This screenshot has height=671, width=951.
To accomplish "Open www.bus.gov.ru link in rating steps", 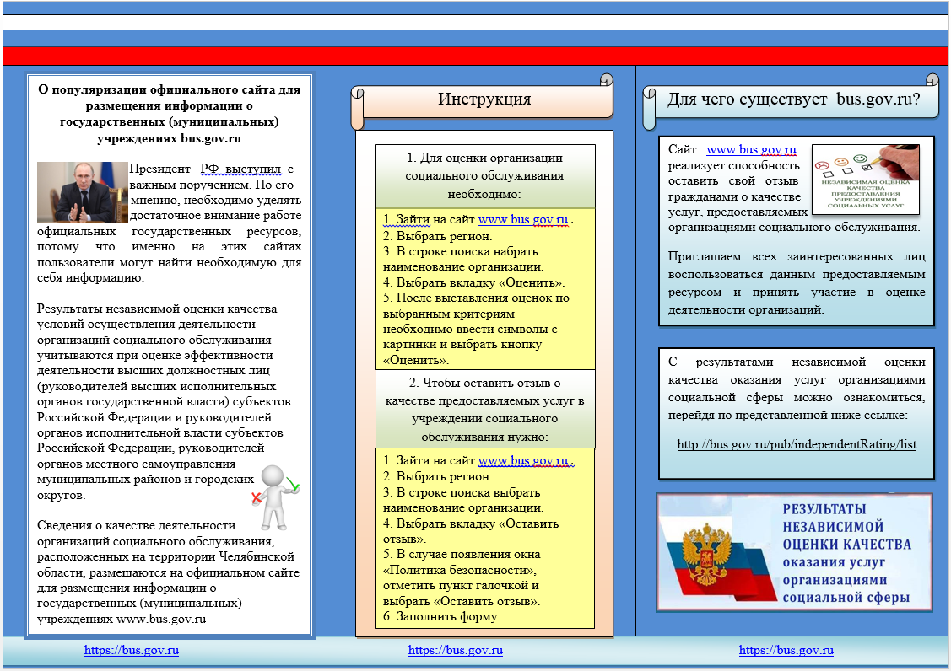I will [x=522, y=220].
